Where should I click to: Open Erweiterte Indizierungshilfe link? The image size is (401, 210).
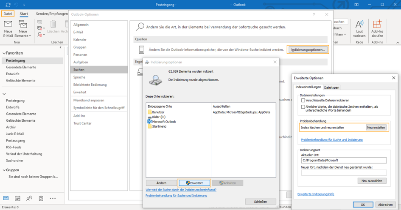point(316,194)
